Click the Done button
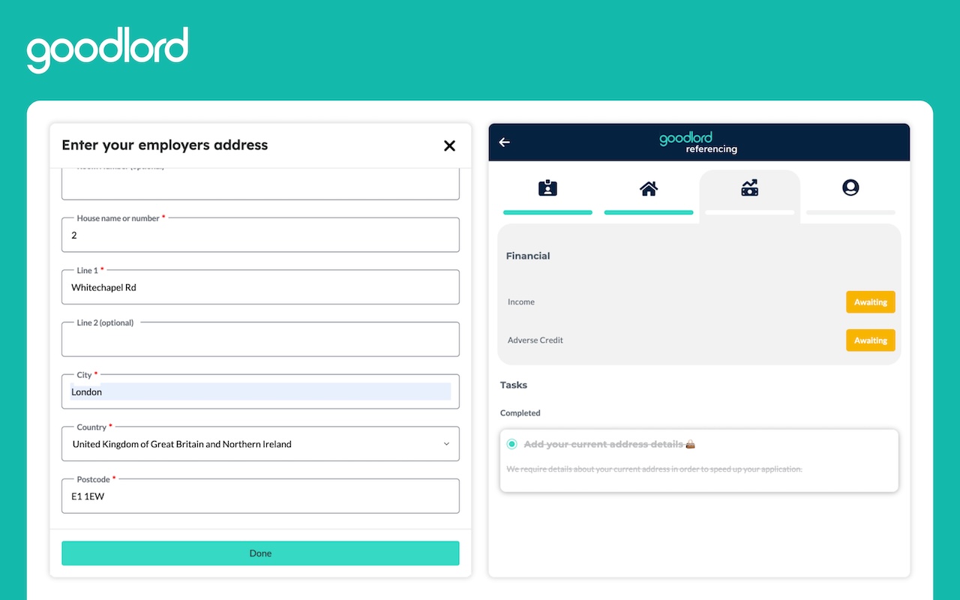The height and width of the screenshot is (600, 960). pos(260,553)
